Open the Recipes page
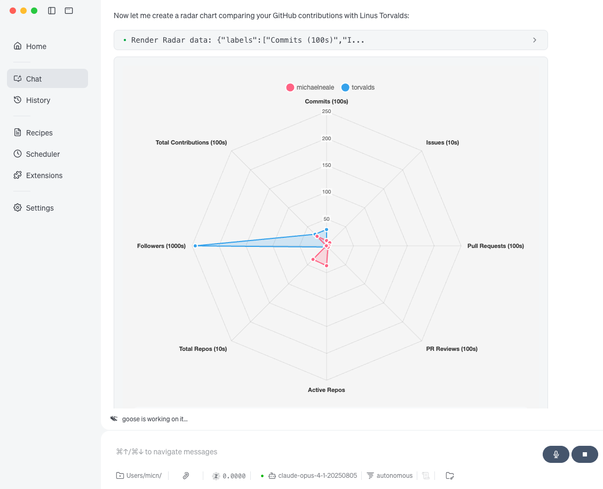Viewport: 603px width, 489px height. point(39,133)
